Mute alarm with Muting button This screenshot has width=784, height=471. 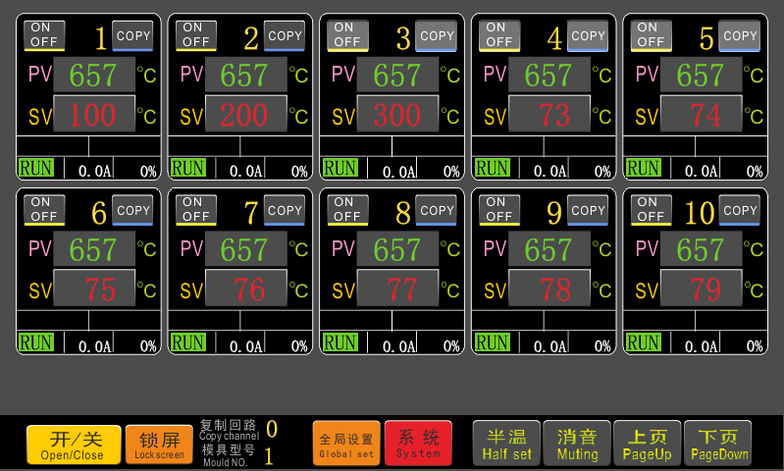577,444
